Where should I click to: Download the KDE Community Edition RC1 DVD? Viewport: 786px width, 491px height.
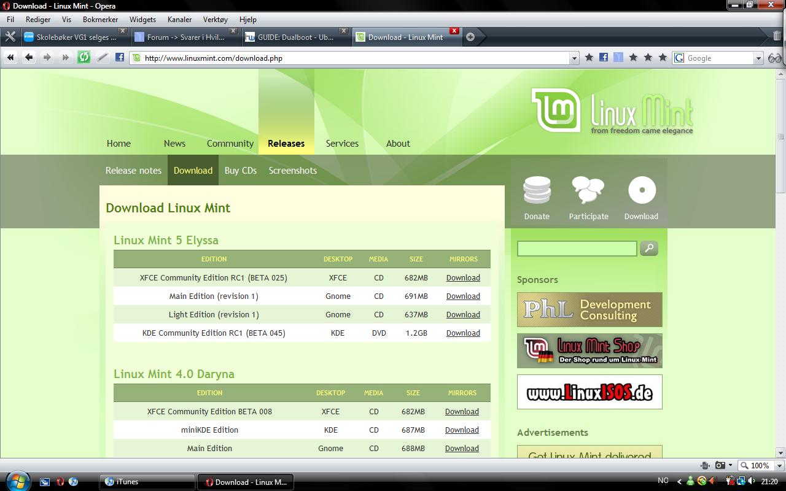pyautogui.click(x=463, y=333)
